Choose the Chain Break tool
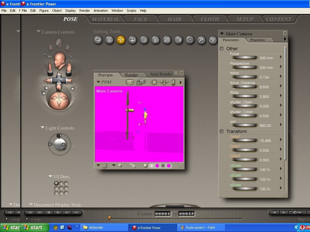Image resolution: width=310 pixels, height=232 pixels. pos(167,40)
